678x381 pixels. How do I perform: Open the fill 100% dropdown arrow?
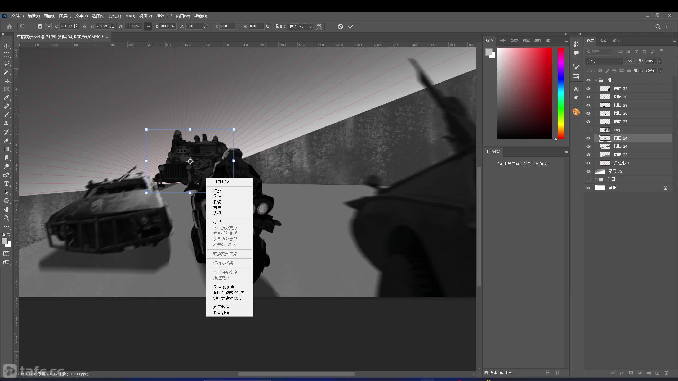click(660, 71)
